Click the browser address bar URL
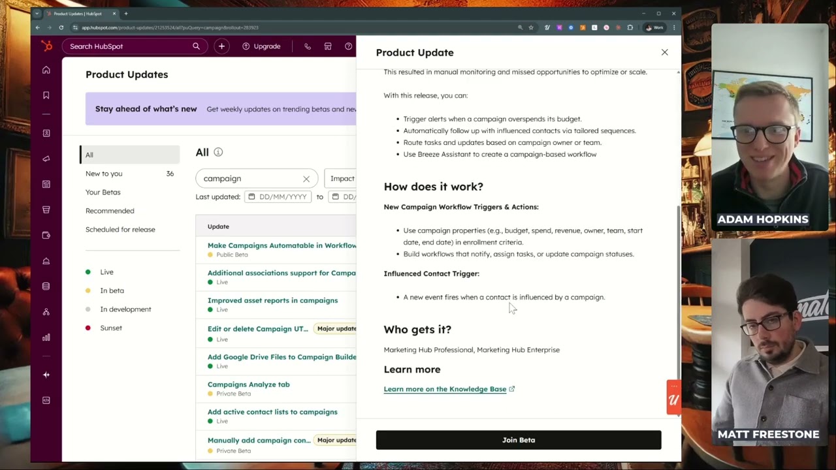Viewport: 836px width, 470px height. click(170, 27)
